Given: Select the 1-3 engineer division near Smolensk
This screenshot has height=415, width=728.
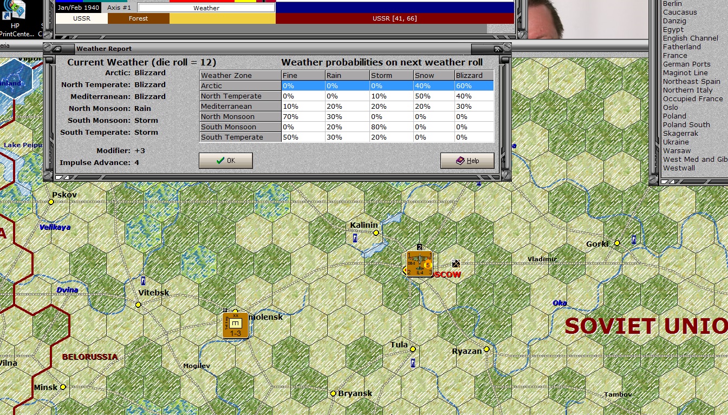Looking at the screenshot, I should pyautogui.click(x=235, y=325).
